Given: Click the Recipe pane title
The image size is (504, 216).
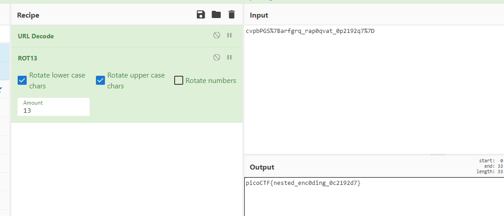Looking at the screenshot, I should point(28,15).
